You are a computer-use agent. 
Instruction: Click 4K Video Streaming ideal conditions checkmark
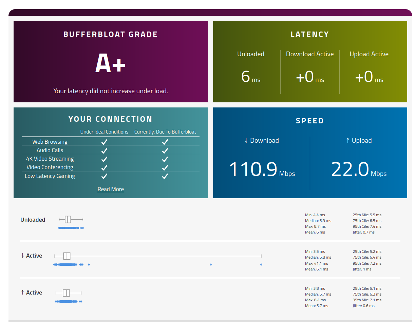105,159
